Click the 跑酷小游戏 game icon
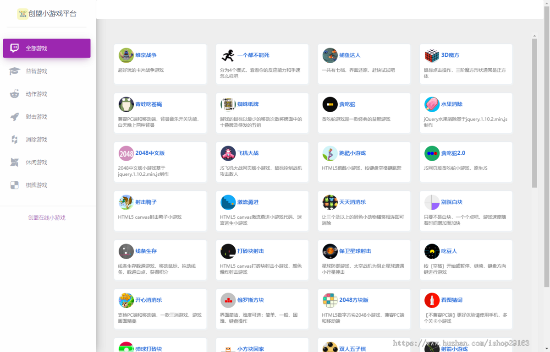Viewport: 550px width, 352px height. tap(330, 153)
